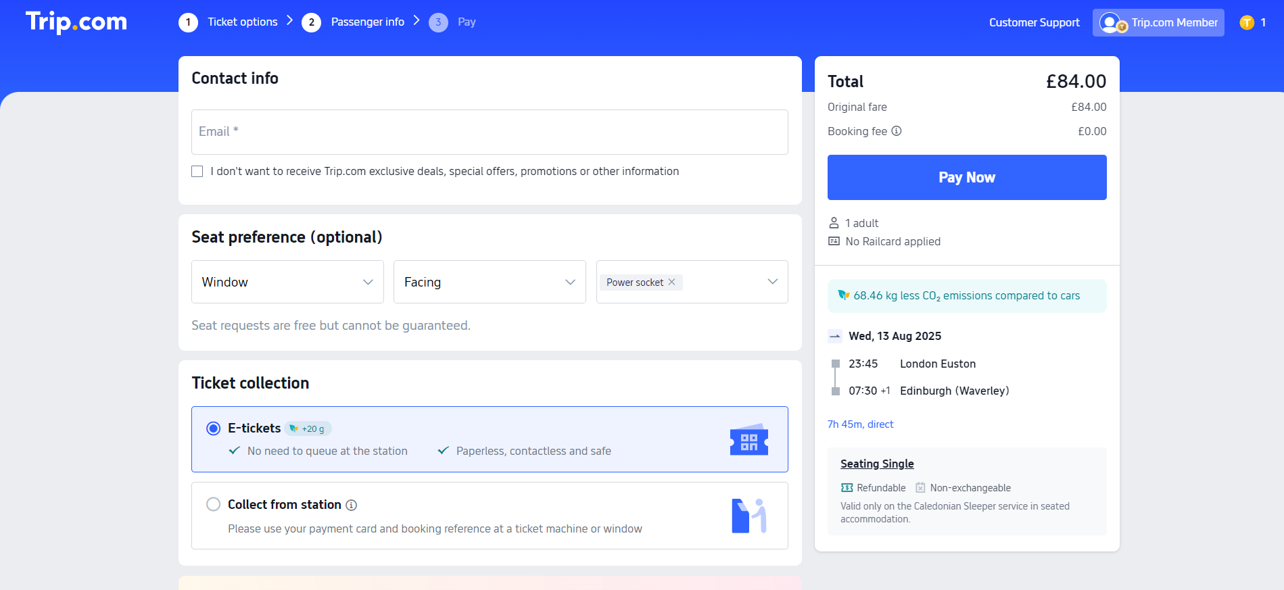The height and width of the screenshot is (590, 1284).
Task: Click the gold Trip Coins icon
Action: coord(1247,22)
